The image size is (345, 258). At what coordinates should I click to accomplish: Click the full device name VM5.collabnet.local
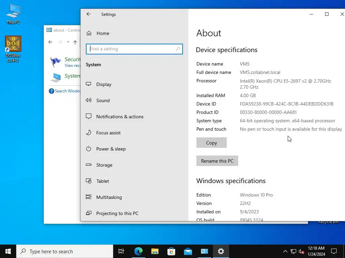coord(260,73)
